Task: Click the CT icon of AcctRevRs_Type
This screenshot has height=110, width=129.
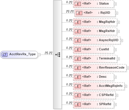Action: (x=5, y=55)
